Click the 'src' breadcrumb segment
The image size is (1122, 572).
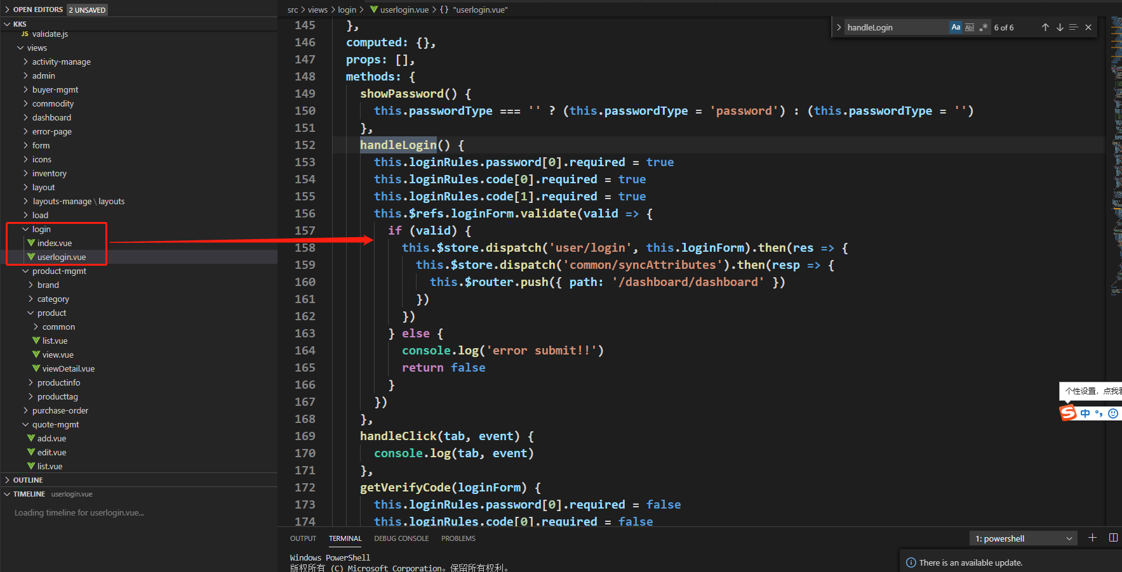click(293, 10)
